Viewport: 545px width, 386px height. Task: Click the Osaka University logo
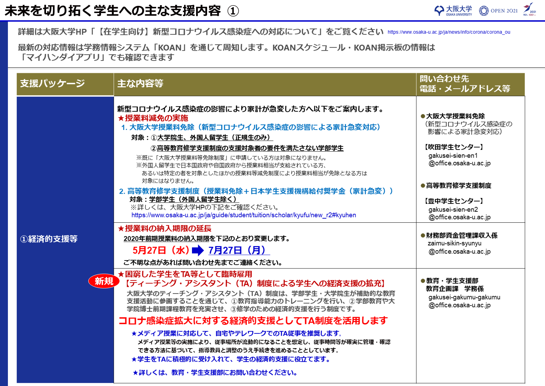453,11
